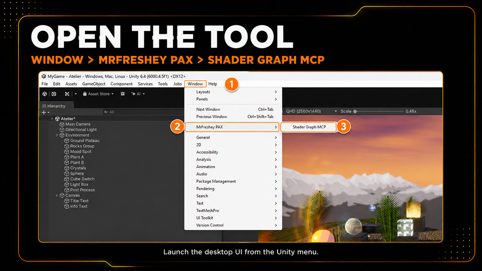
Task: Open the AI dropdown in toolbar
Action: click(x=138, y=94)
